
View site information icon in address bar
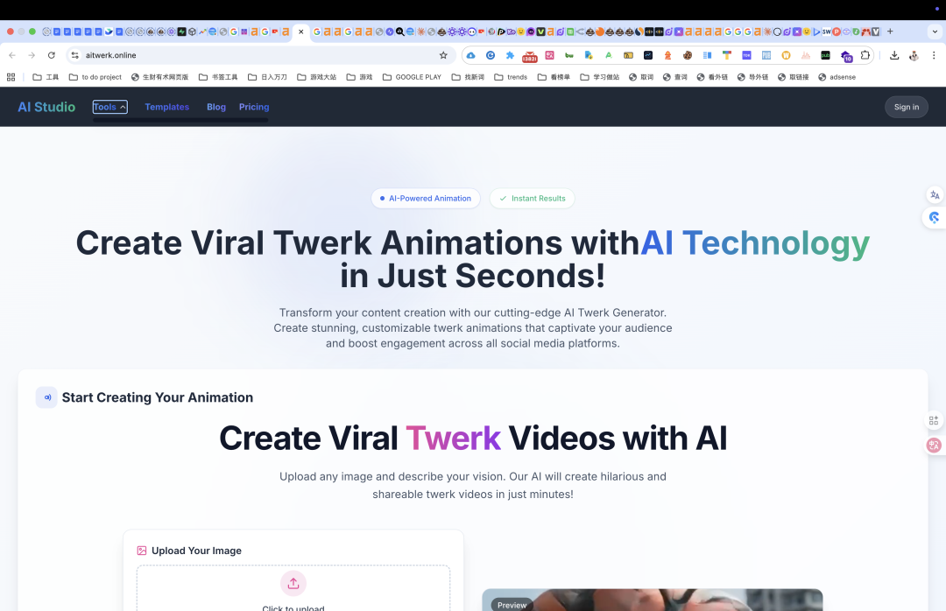point(74,55)
